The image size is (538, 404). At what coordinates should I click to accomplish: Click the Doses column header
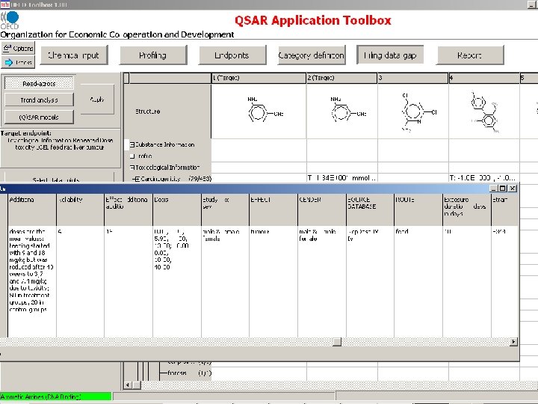coord(177,209)
